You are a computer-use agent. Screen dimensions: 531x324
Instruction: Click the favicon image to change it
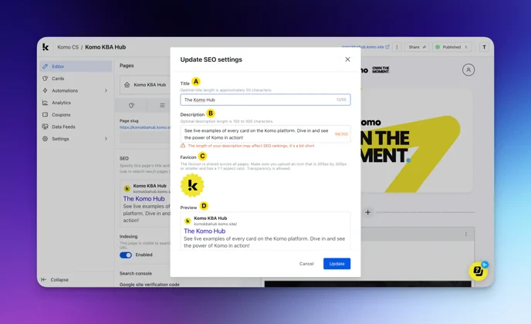[192, 185]
